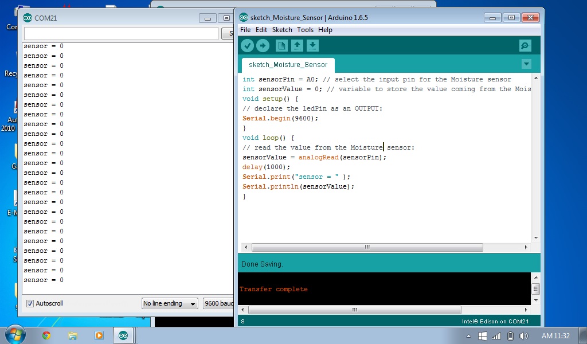Image resolution: width=587 pixels, height=344 pixels.
Task: Open Windows Explorer from the taskbar
Action: point(73,335)
